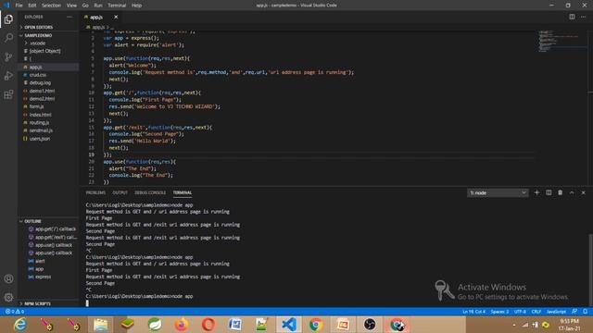Open the Go menu

click(x=85, y=6)
